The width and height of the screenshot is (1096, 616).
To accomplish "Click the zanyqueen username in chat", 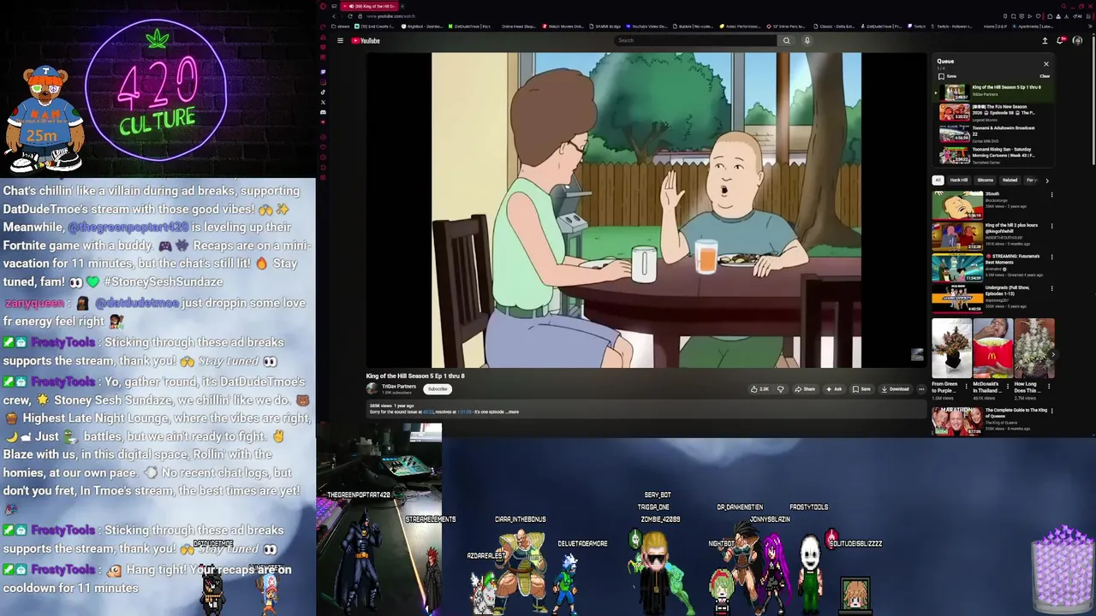I will 34,303.
